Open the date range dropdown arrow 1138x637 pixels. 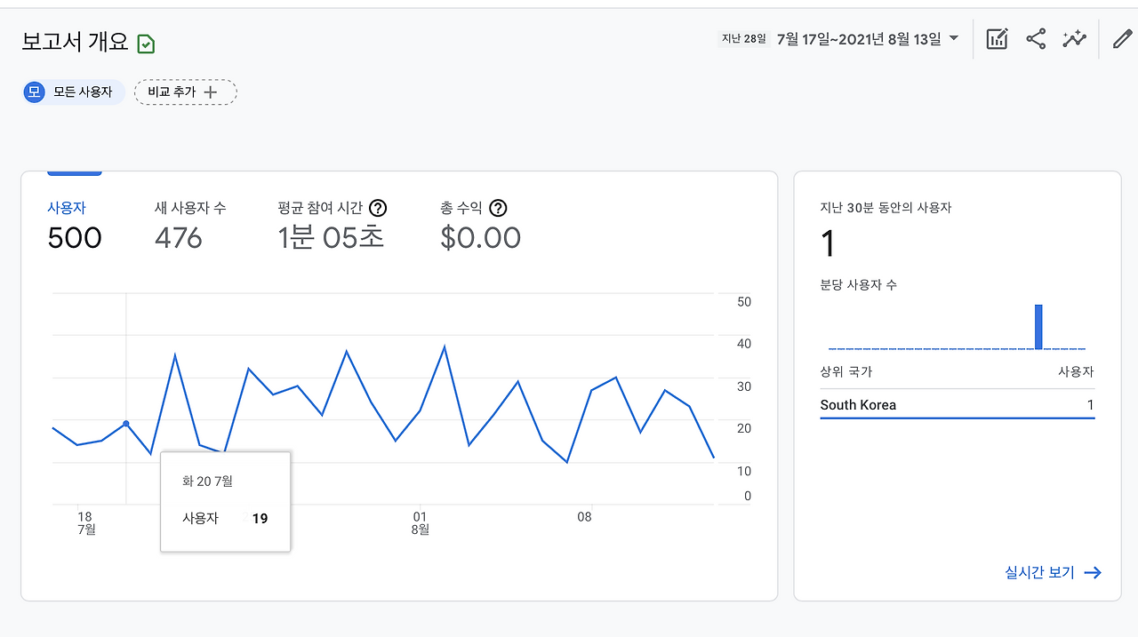tap(954, 38)
